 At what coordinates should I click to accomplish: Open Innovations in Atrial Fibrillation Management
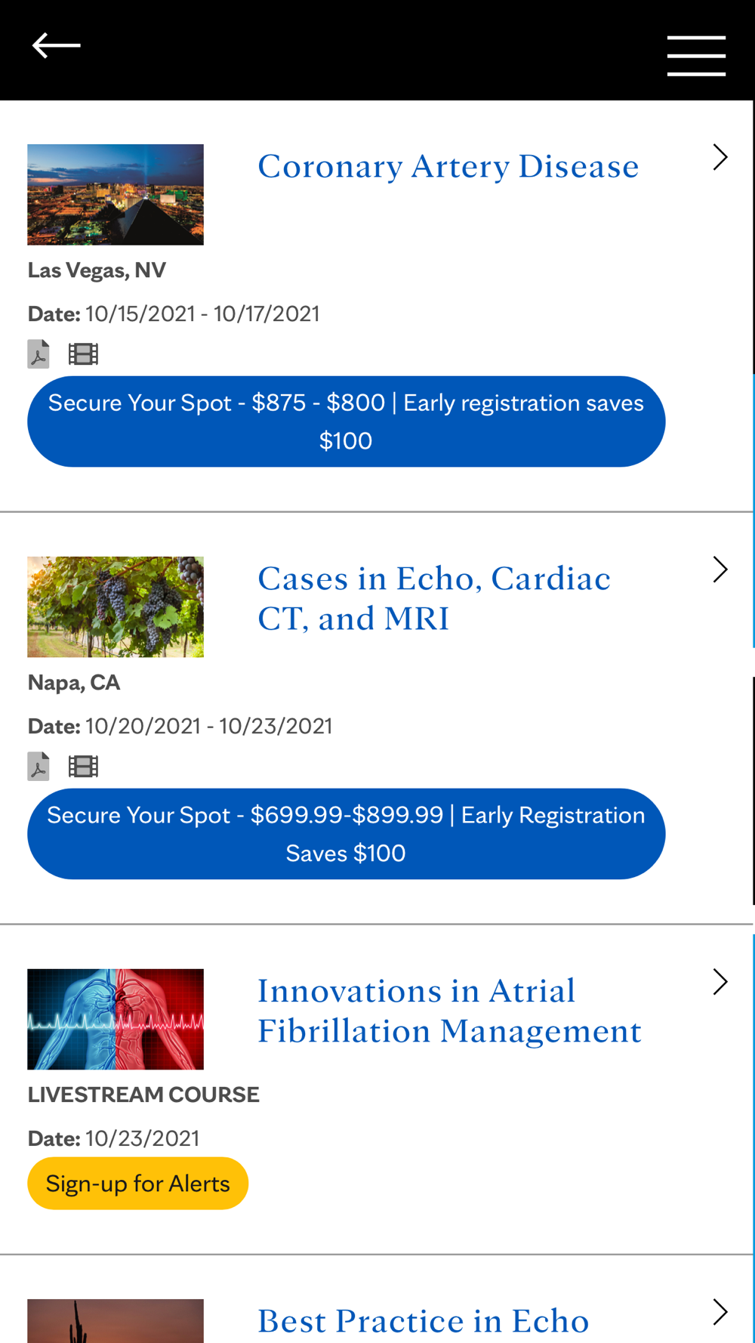[x=449, y=1011]
